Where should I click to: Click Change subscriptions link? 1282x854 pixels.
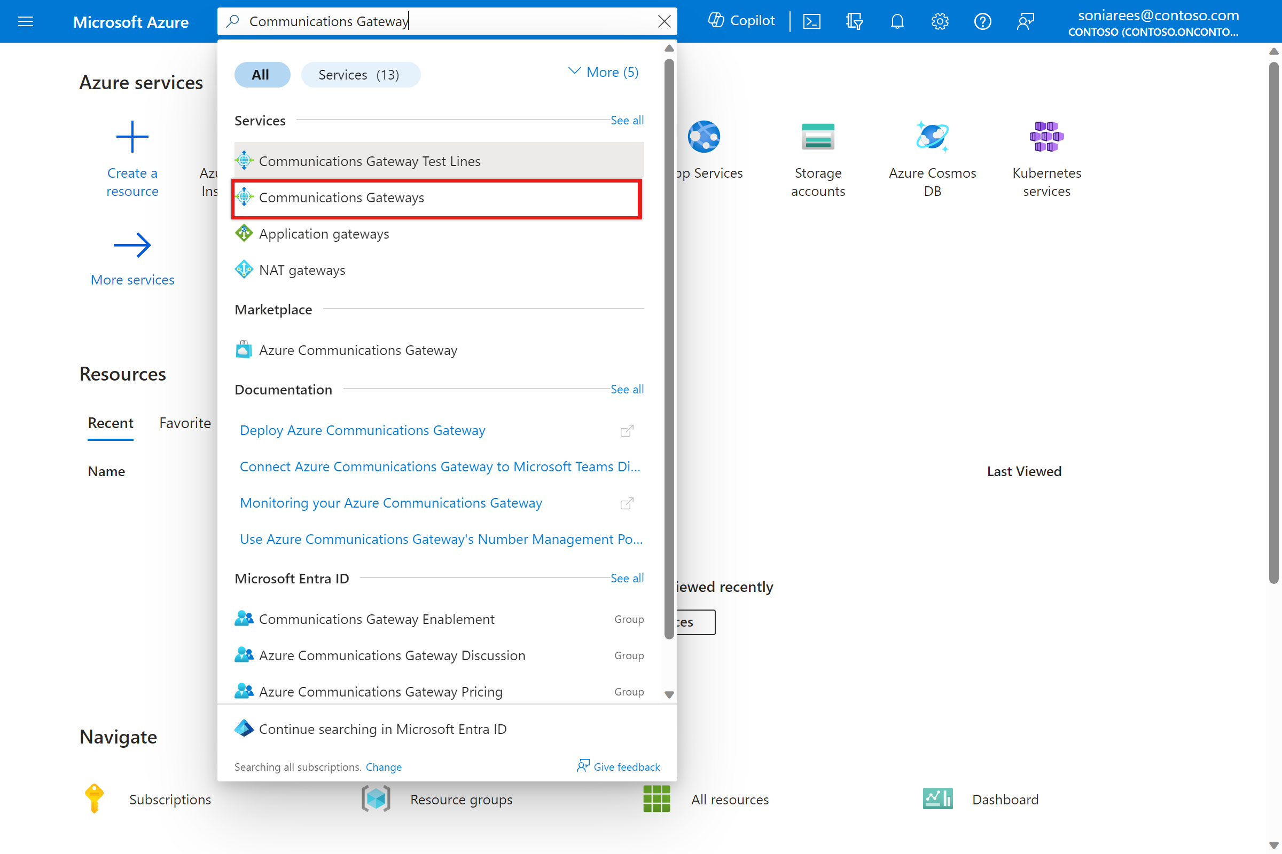(x=382, y=765)
